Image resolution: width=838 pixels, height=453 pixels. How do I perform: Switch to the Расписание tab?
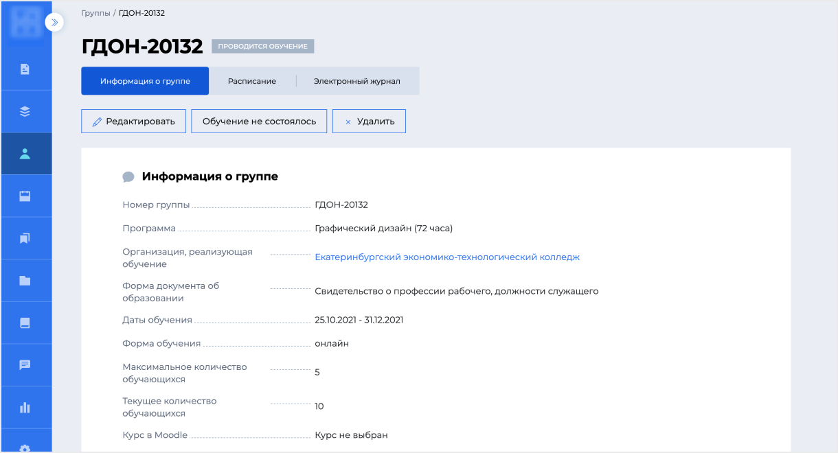point(252,81)
